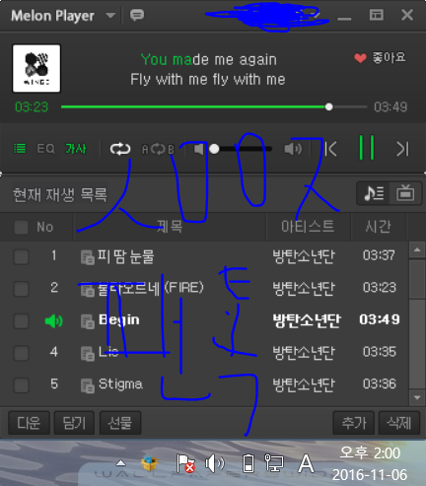Open the Melon Player dropdown arrow
The height and width of the screenshot is (486, 426).
click(110, 16)
